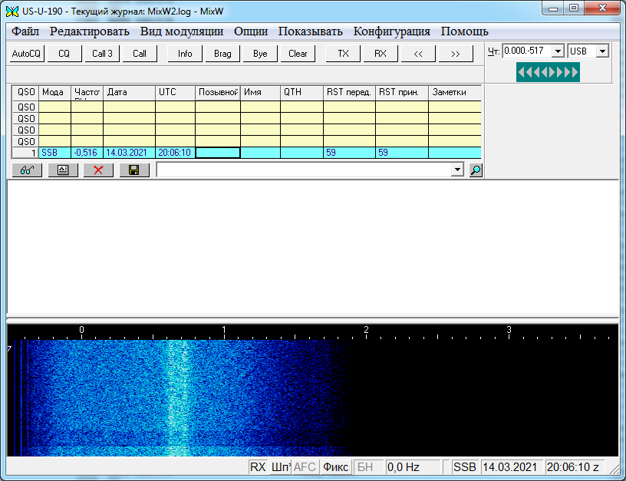Click the SSB mode cell in log row 1
The image size is (626, 481).
pyautogui.click(x=54, y=153)
